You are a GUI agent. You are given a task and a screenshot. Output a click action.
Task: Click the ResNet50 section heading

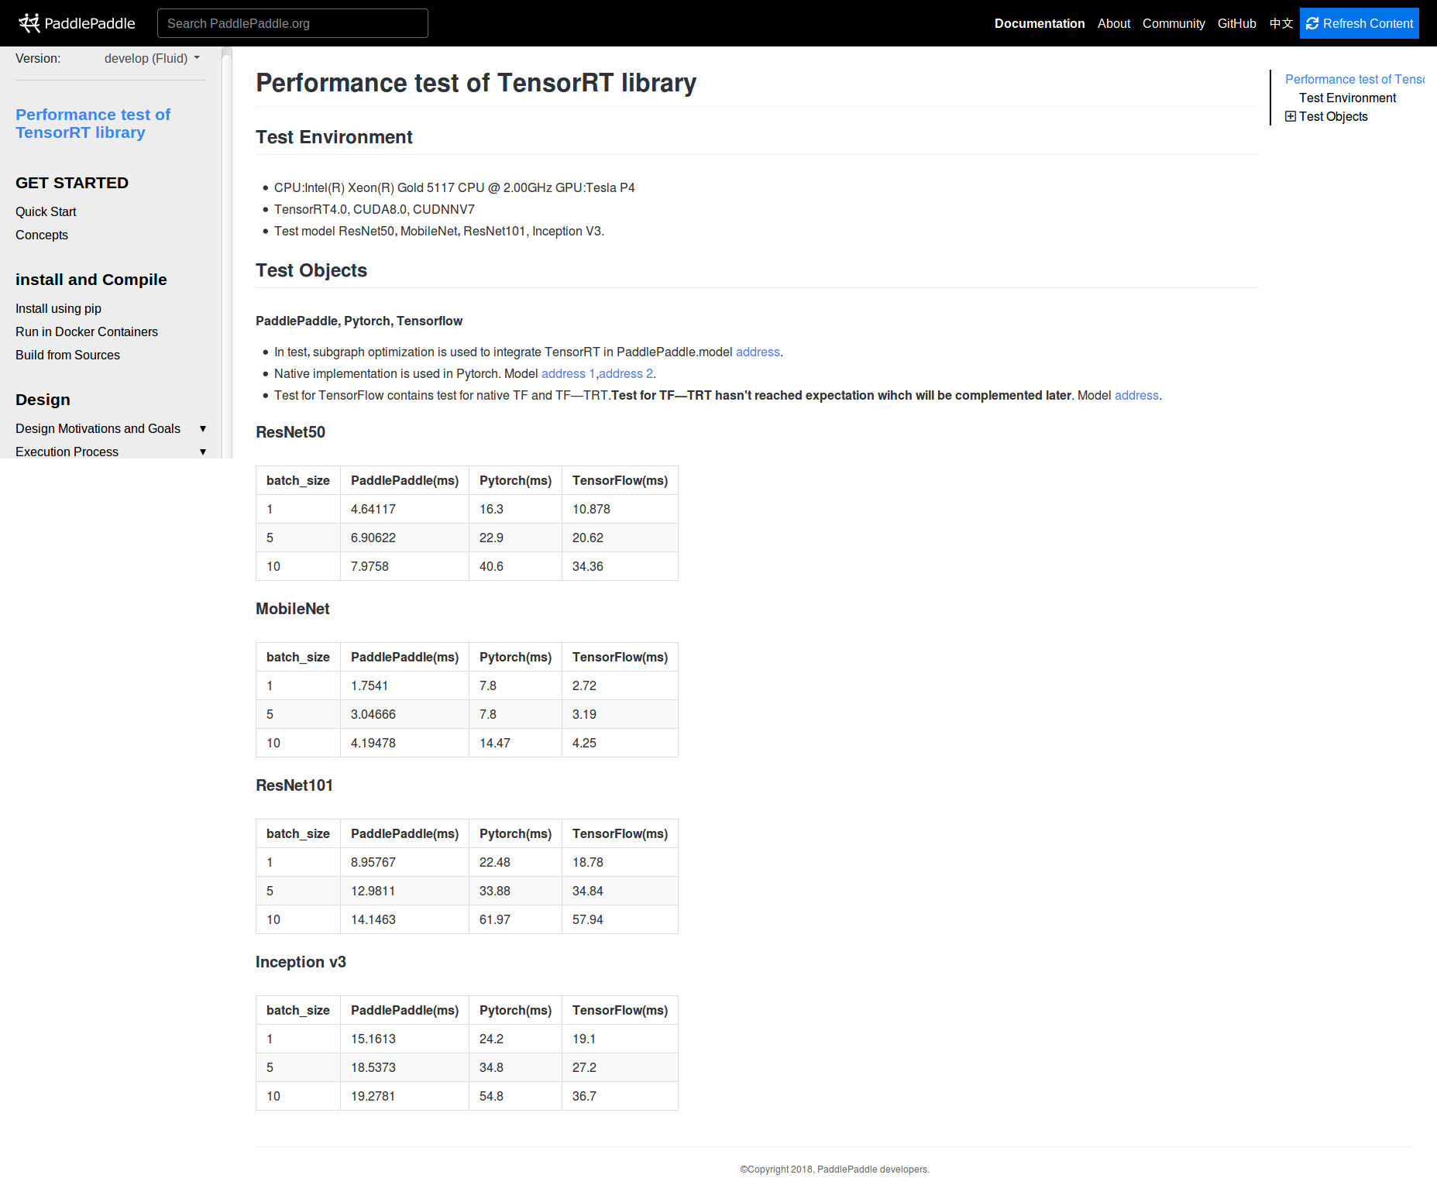tap(290, 432)
